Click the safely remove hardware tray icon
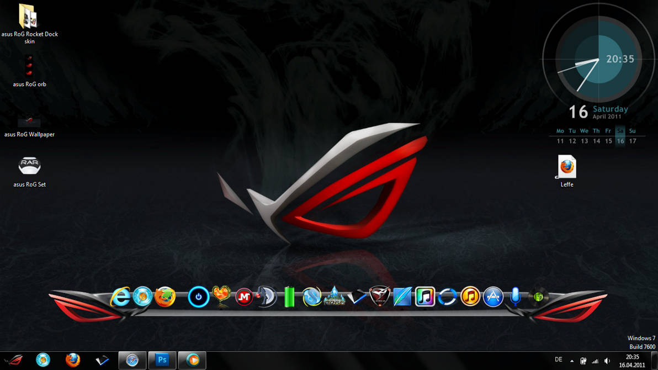Screen dimensions: 658x370 pos(583,361)
